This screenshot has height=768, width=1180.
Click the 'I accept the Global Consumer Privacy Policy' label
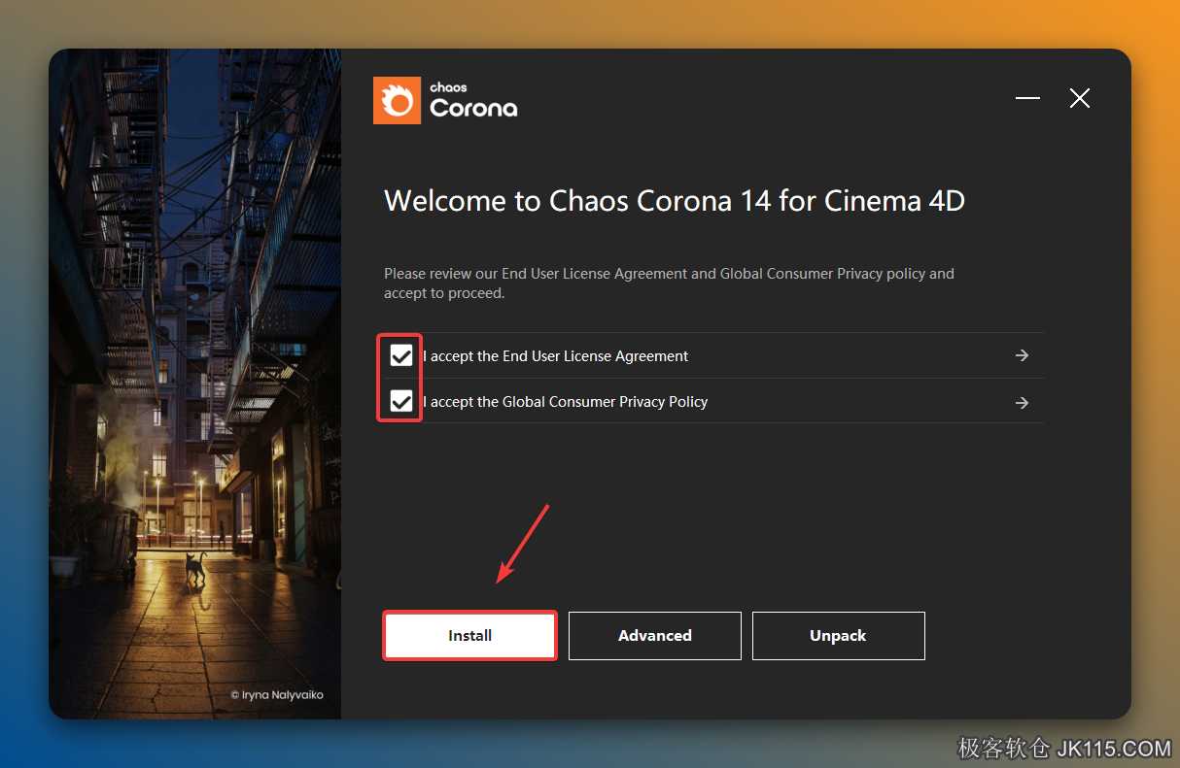coord(566,402)
